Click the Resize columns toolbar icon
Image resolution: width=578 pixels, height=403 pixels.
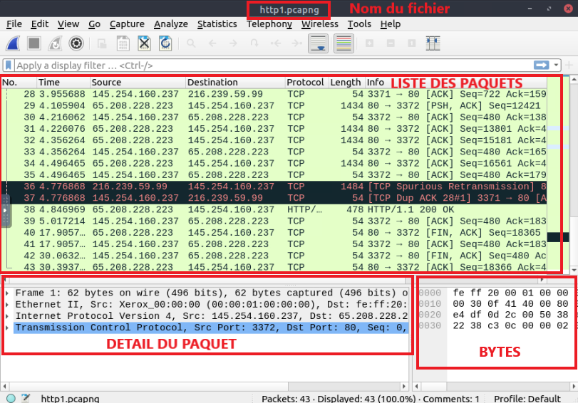pyautogui.click(x=433, y=43)
